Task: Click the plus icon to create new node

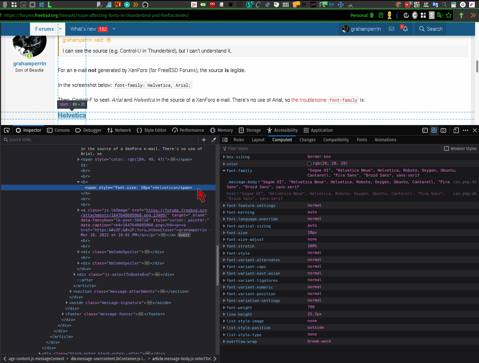Action: coord(204,140)
